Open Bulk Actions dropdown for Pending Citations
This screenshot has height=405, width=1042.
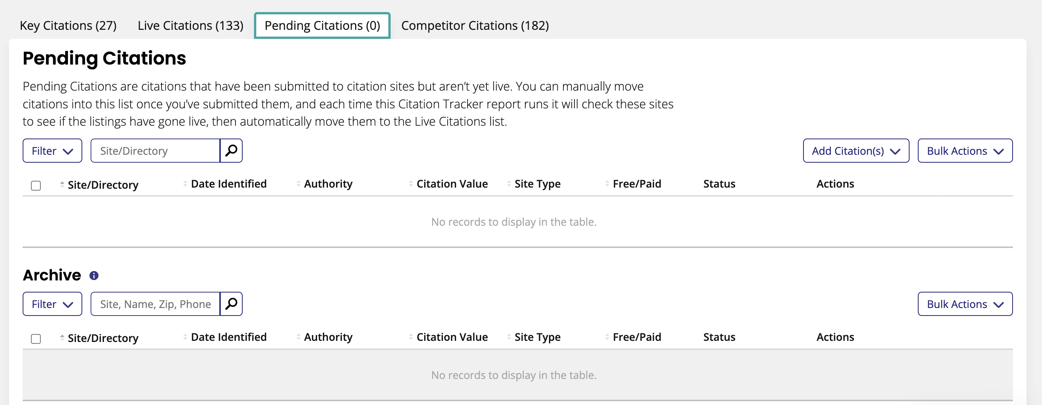coord(965,151)
